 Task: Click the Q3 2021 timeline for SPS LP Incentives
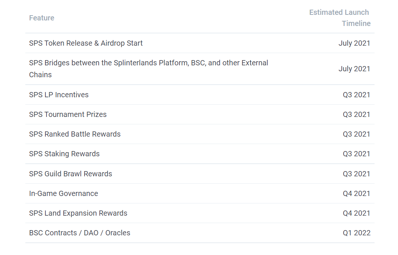(x=357, y=95)
